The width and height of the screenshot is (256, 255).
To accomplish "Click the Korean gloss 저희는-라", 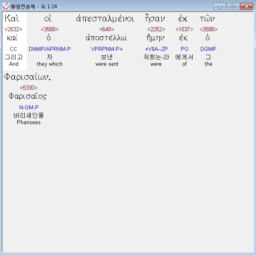I will coord(156,57).
